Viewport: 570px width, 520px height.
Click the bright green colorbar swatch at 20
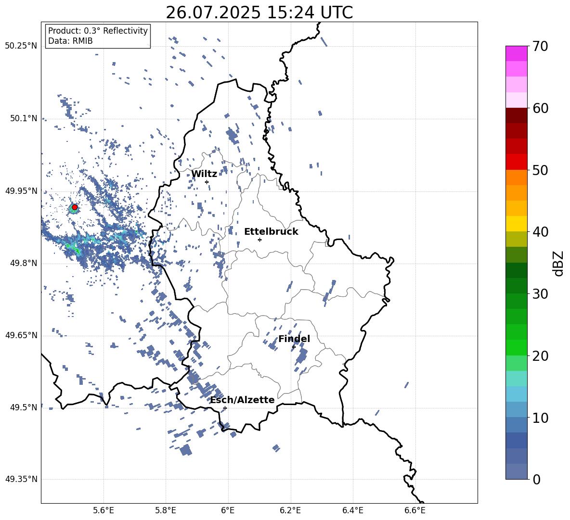517,348
